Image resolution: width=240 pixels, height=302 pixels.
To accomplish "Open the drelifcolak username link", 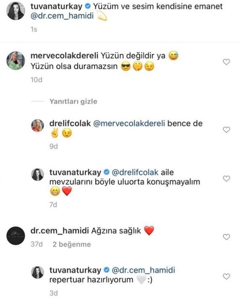I will pos(70,124).
